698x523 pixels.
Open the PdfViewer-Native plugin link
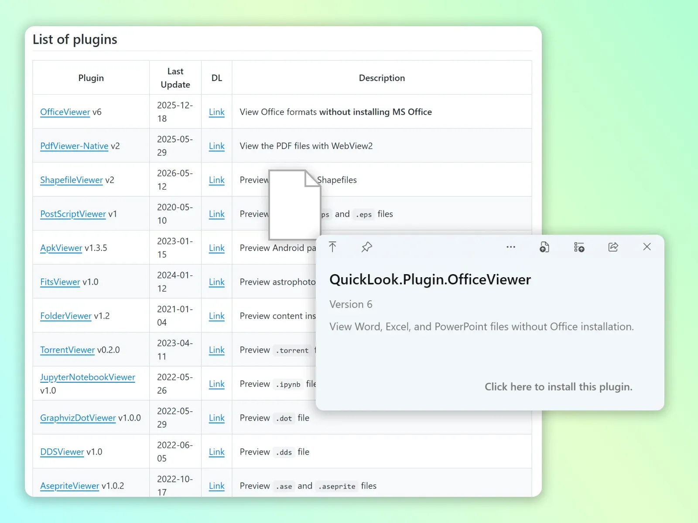[74, 146]
